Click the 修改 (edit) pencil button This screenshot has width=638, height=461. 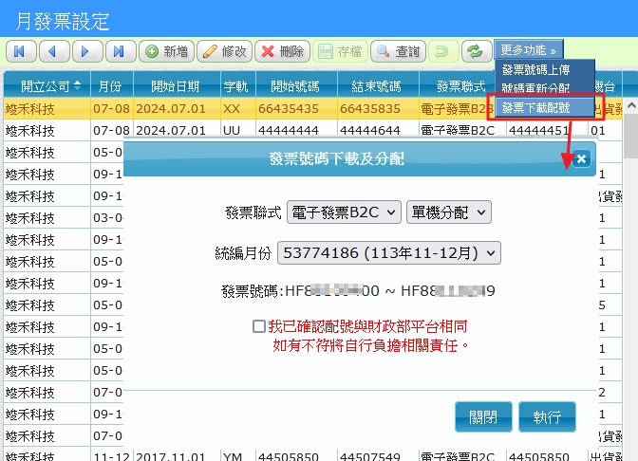pyautogui.click(x=224, y=51)
